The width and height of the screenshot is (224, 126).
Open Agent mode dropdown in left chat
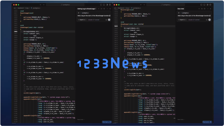pyautogui.click(x=82, y=20)
